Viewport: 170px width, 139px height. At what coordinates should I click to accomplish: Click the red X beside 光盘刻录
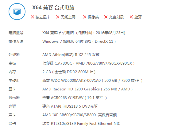click(x=106, y=17)
